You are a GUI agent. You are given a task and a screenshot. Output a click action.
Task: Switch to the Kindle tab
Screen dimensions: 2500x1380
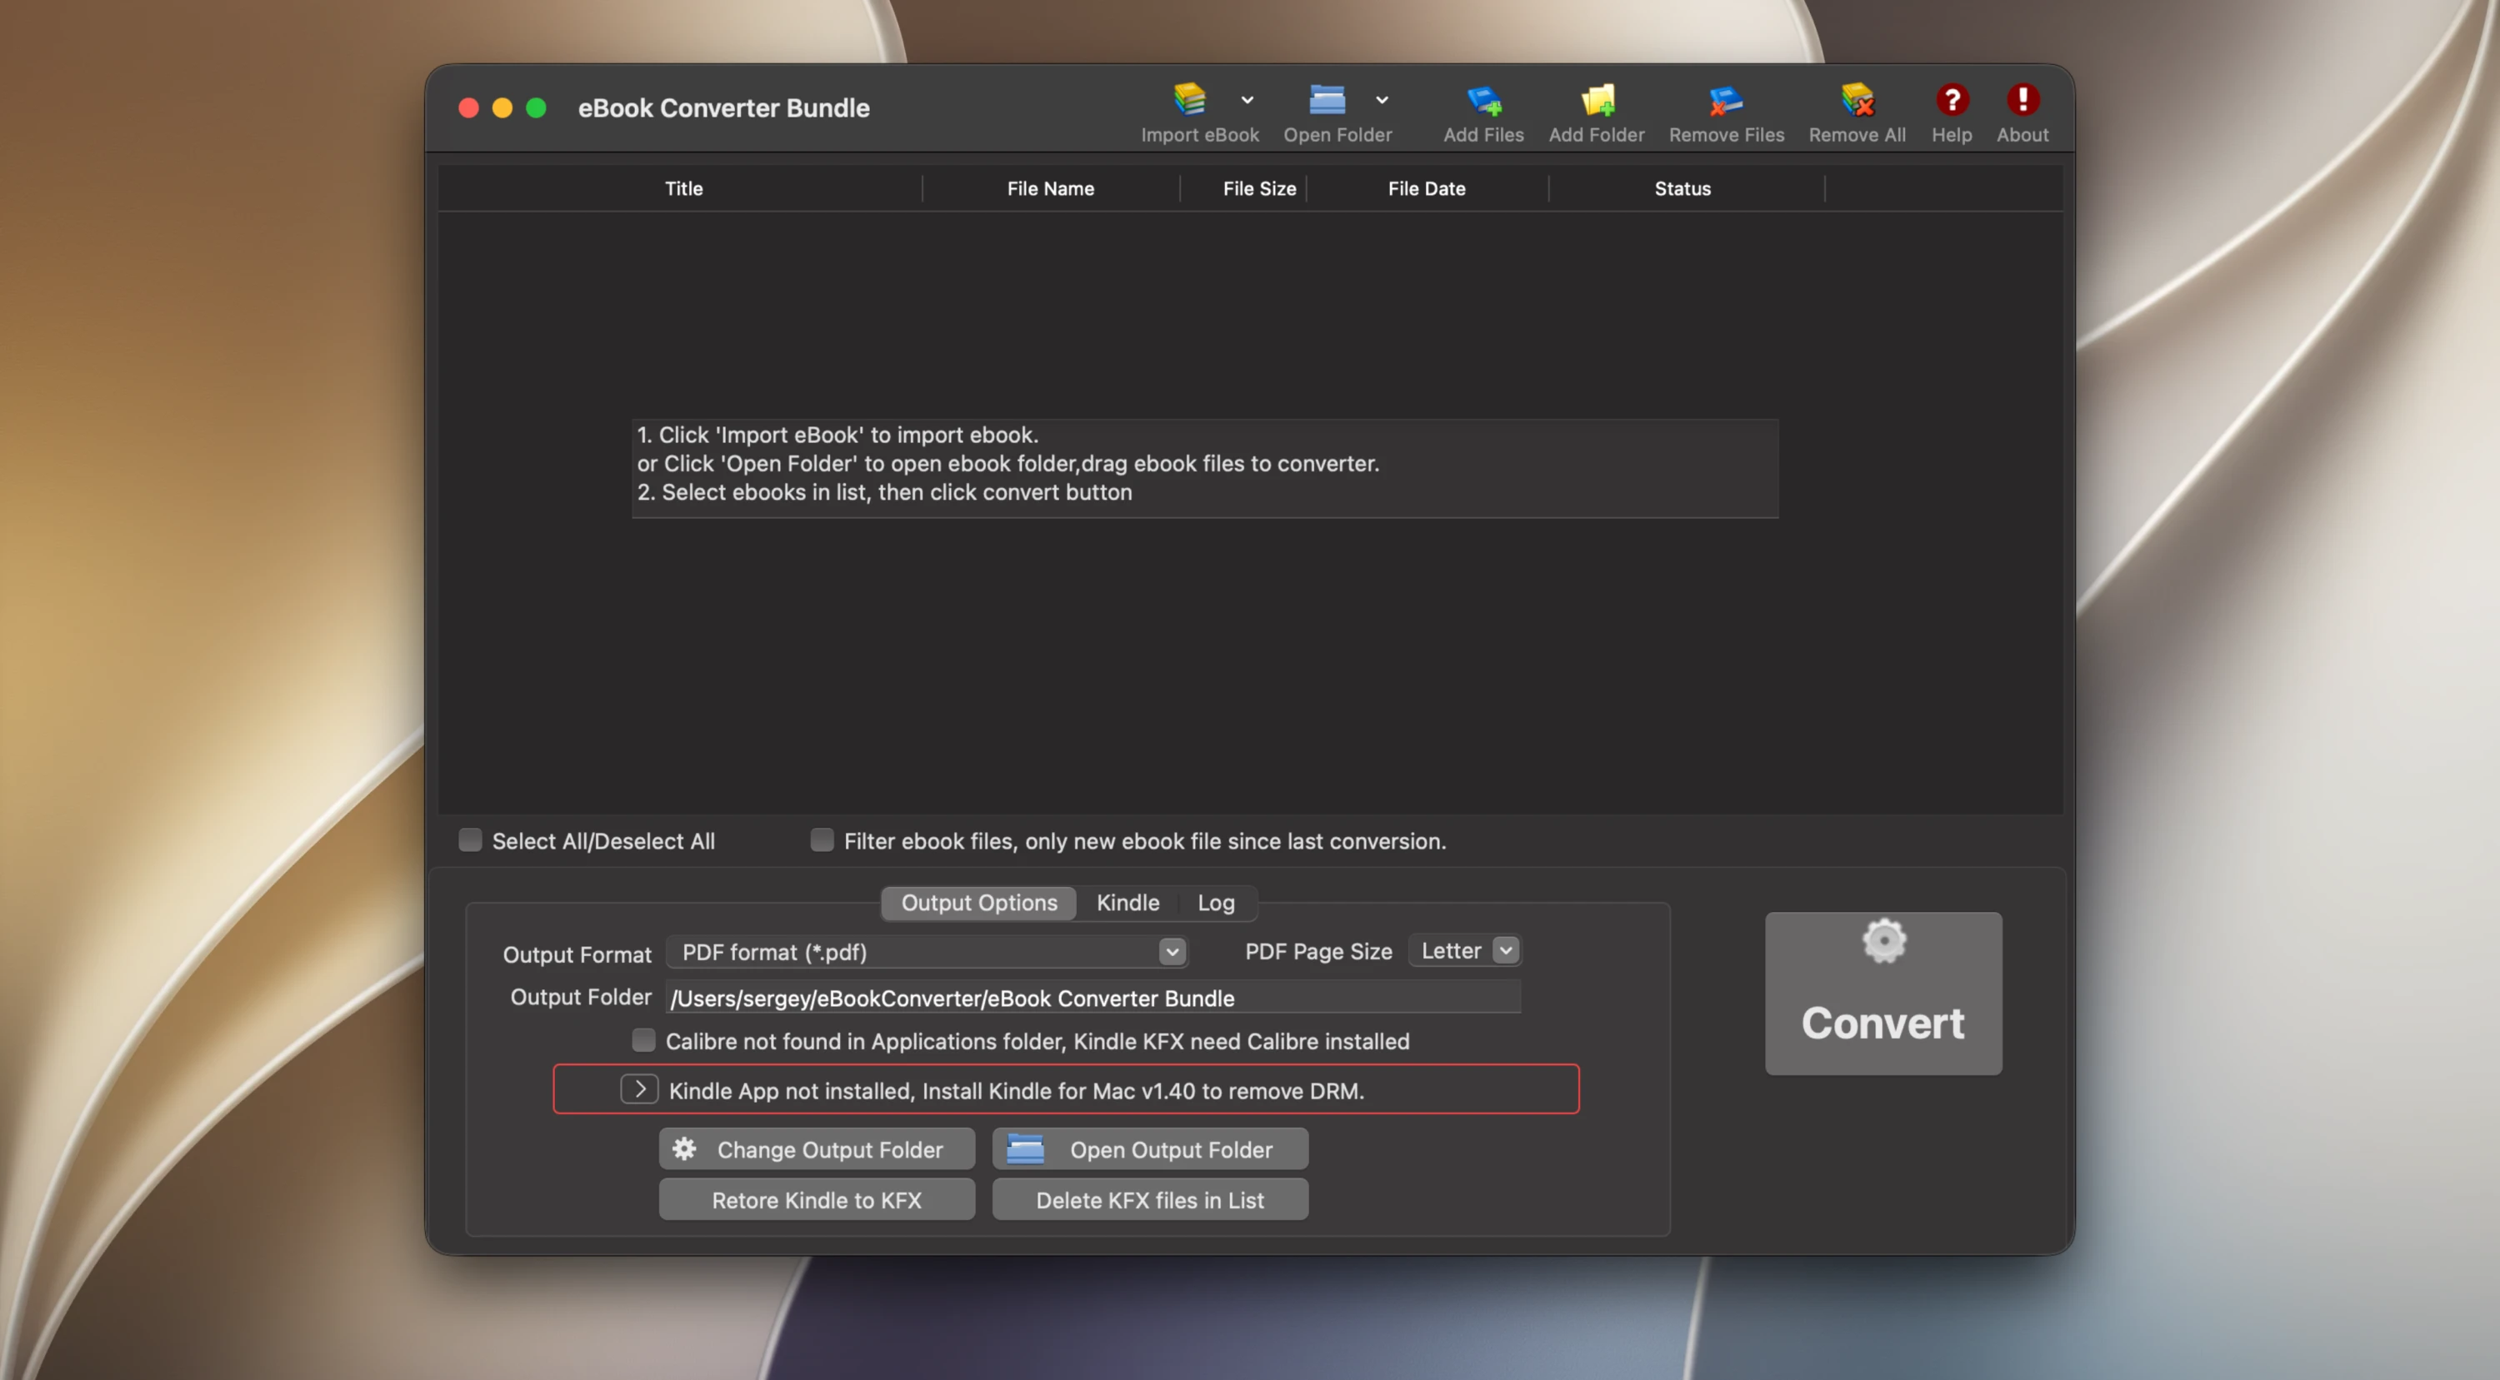1127,902
